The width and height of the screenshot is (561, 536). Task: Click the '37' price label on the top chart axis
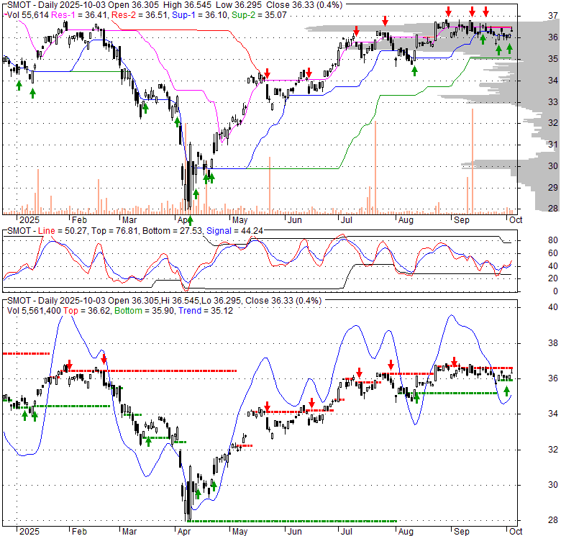553,16
